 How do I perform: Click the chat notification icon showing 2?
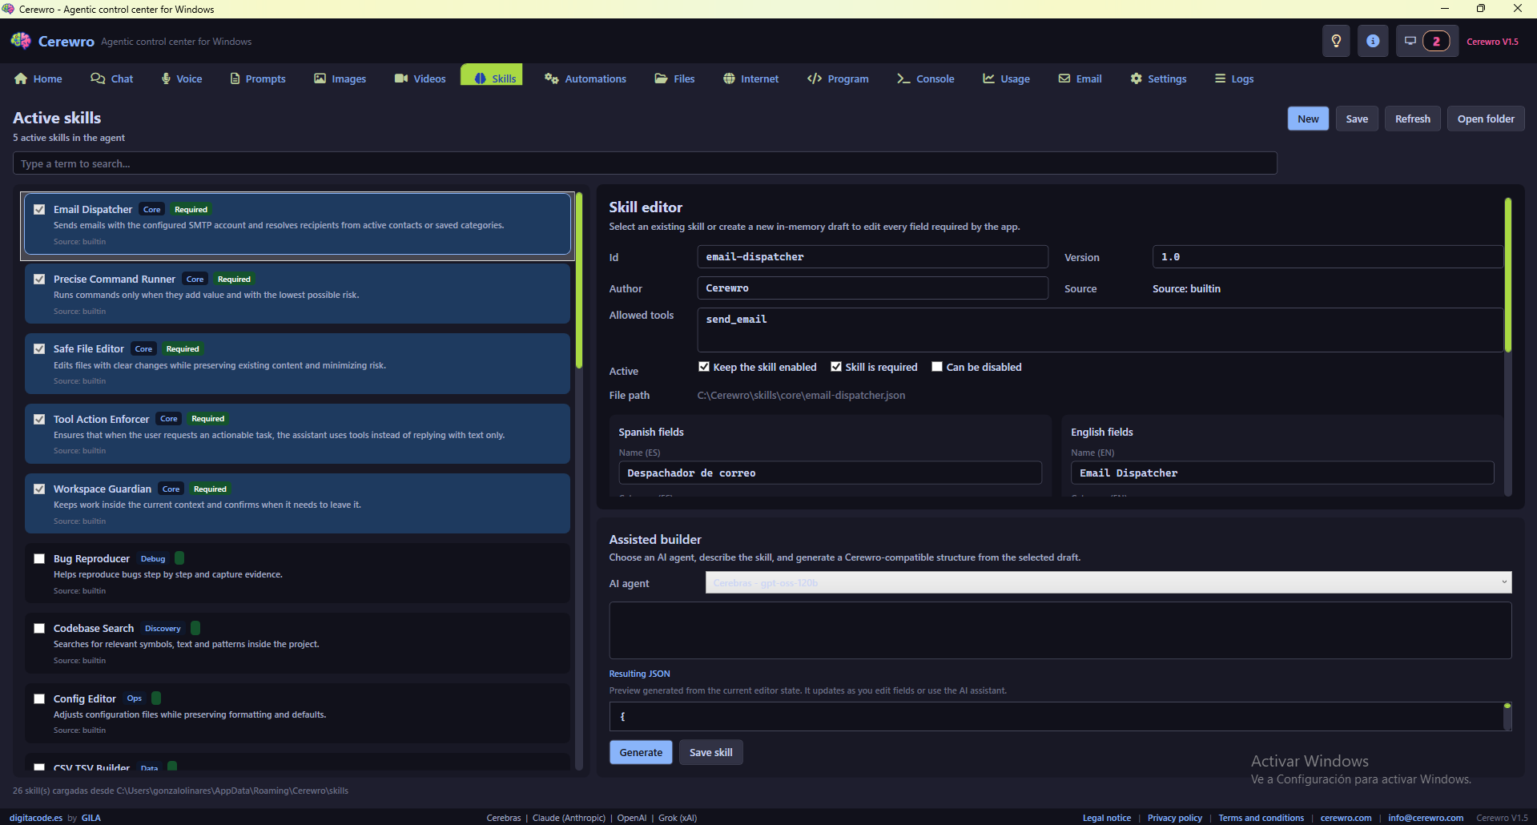1426,41
